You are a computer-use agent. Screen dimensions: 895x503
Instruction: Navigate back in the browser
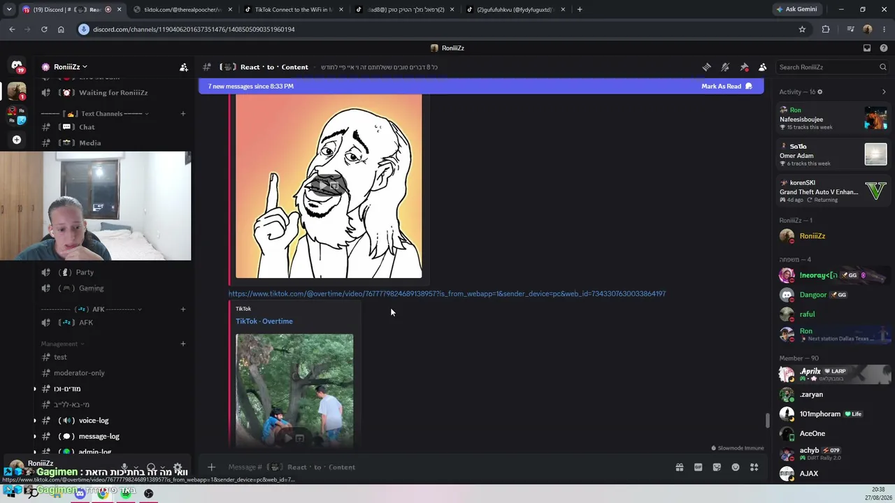(x=12, y=29)
